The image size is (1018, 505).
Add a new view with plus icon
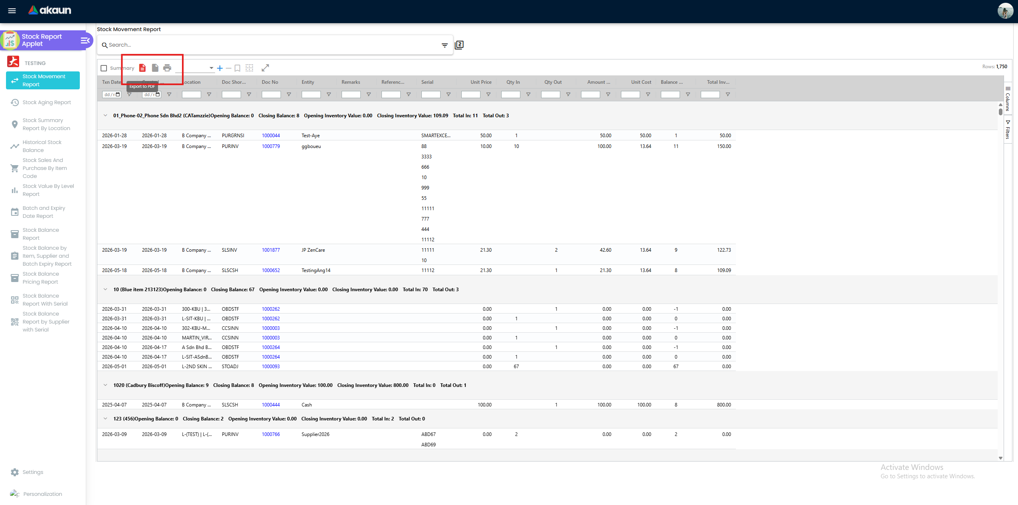(220, 68)
